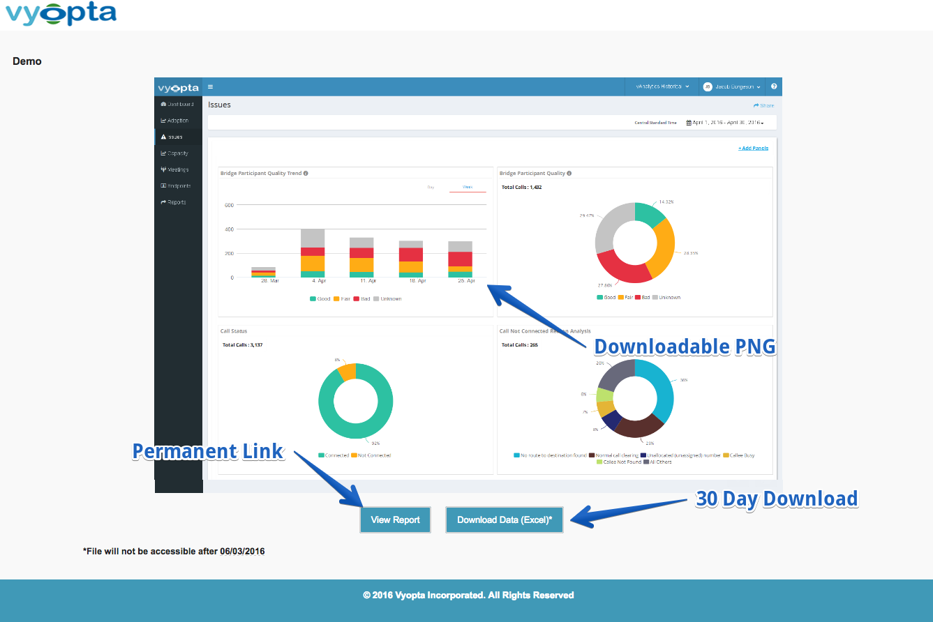Switch trend chart to Day view
Viewport: 933px width, 622px height.
point(431,187)
